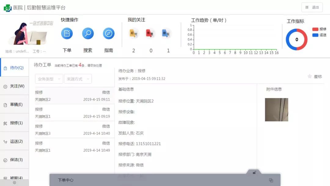Open the 业务类型 dropdown filter

point(49,79)
